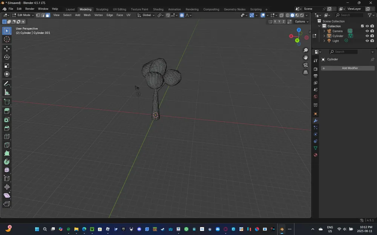Select the Shrink/Fatten tool

tap(7, 187)
